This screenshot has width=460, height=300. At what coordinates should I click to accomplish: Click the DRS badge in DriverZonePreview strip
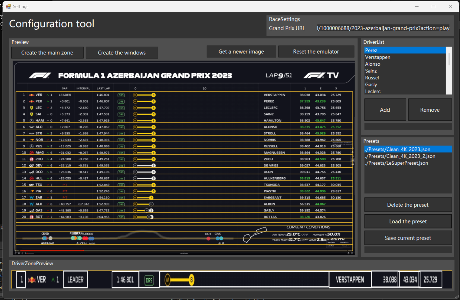click(x=149, y=280)
